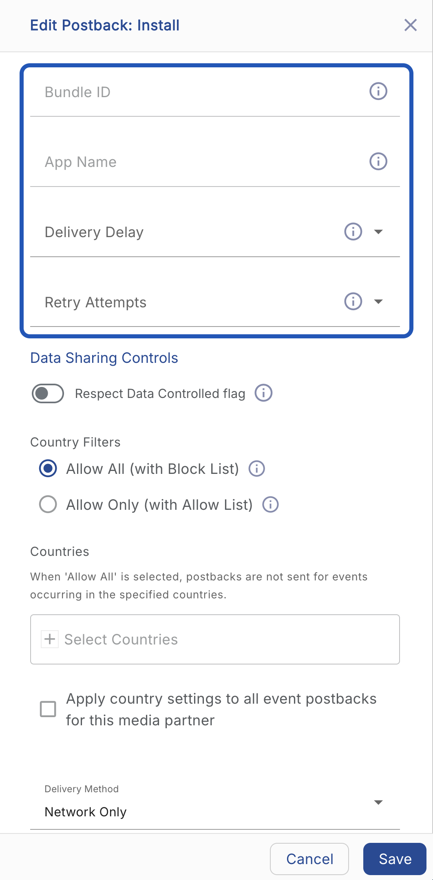Click the Bundle ID input field
The width and height of the screenshot is (433, 880).
[x=196, y=92]
